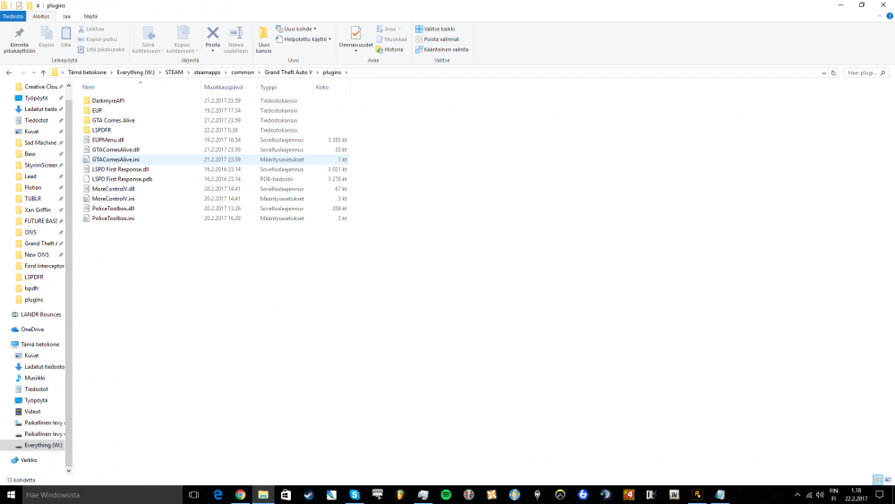Click Everything (W:) breadcrumb
The height and width of the screenshot is (504, 895).
coord(136,73)
